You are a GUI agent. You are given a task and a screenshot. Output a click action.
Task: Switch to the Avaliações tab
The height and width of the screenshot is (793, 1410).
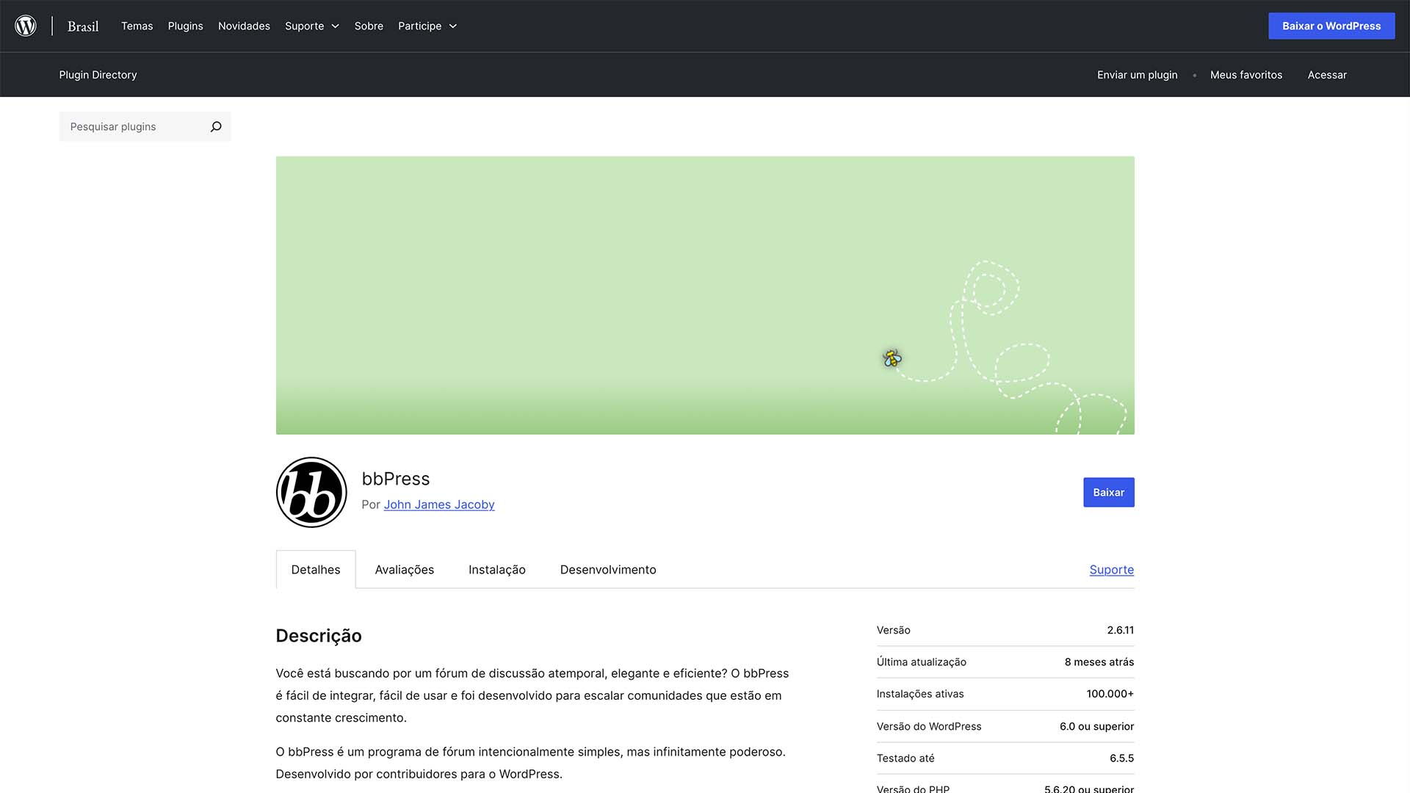click(404, 570)
